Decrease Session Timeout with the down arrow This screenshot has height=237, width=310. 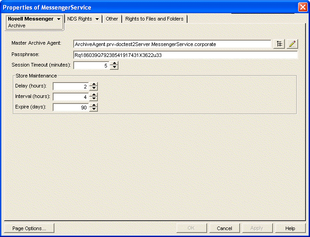click(114, 67)
